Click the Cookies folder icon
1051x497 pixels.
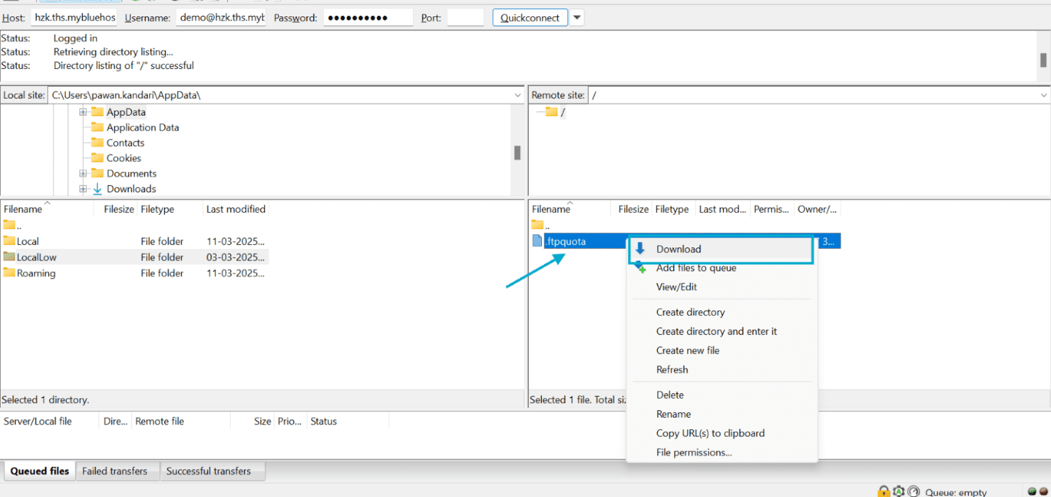[x=96, y=158]
